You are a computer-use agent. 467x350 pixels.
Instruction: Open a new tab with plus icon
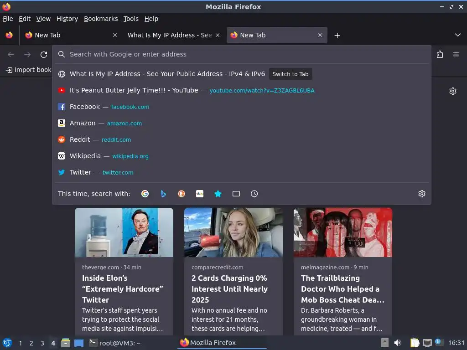coord(337,36)
